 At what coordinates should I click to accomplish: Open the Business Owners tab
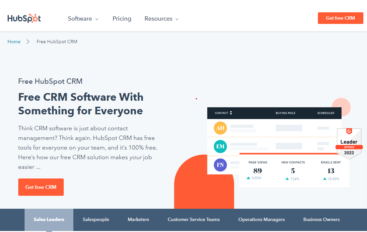[321, 220]
